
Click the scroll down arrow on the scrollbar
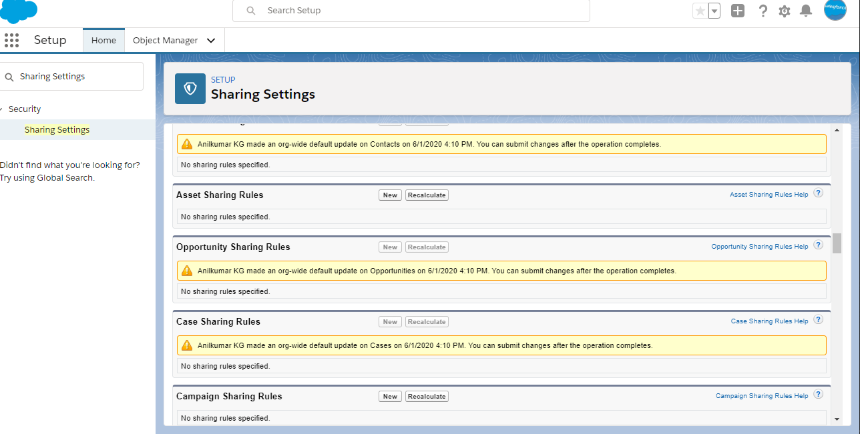837,419
